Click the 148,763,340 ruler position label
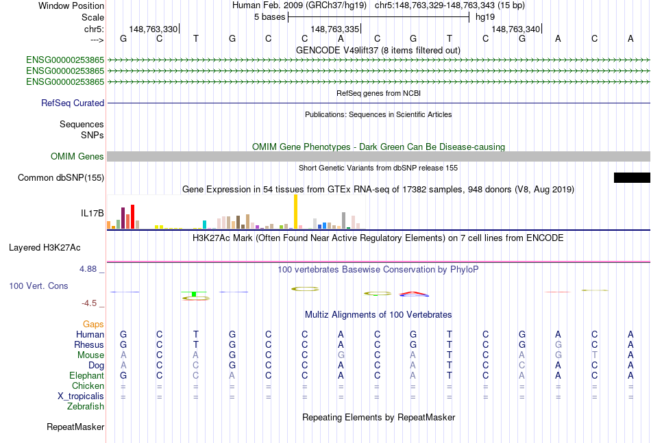 [515, 29]
